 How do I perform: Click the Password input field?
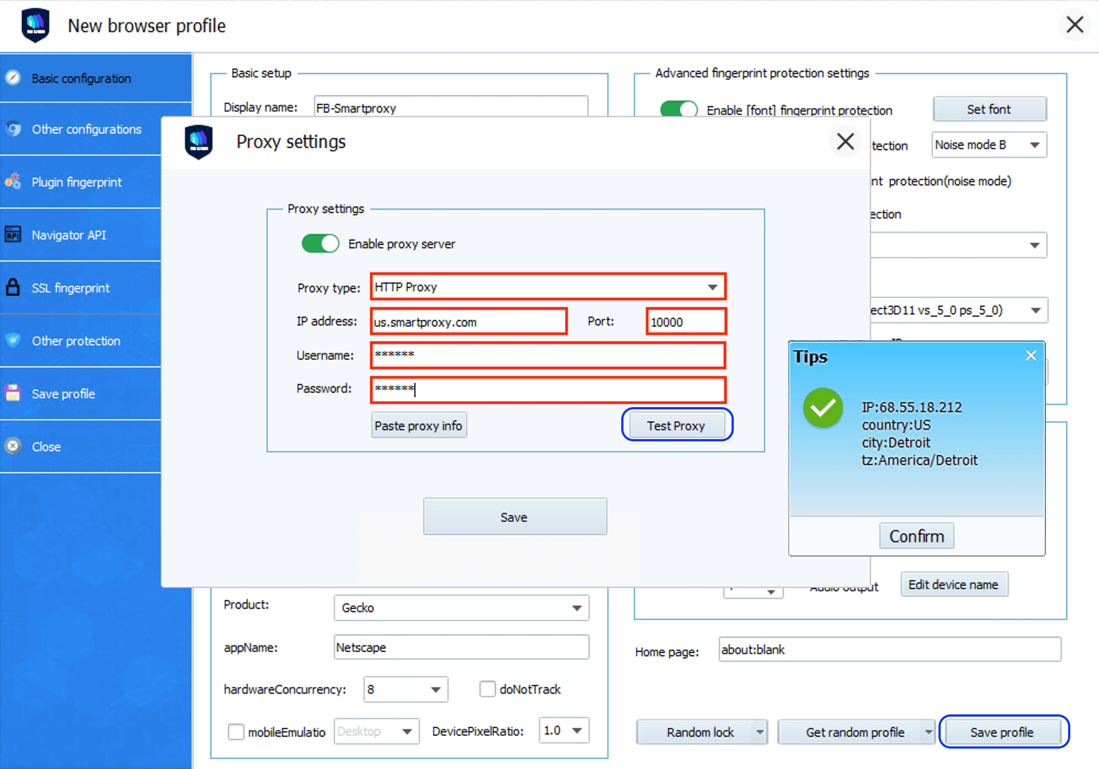548,389
